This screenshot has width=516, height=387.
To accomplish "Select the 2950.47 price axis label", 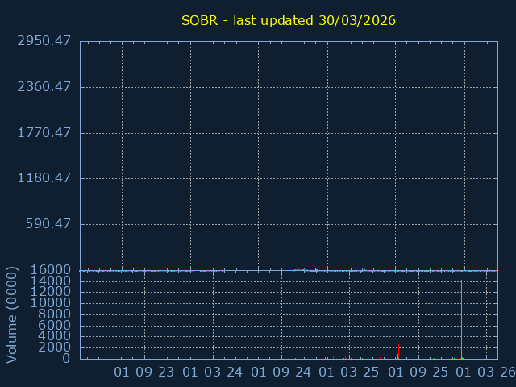I will (40, 41).
